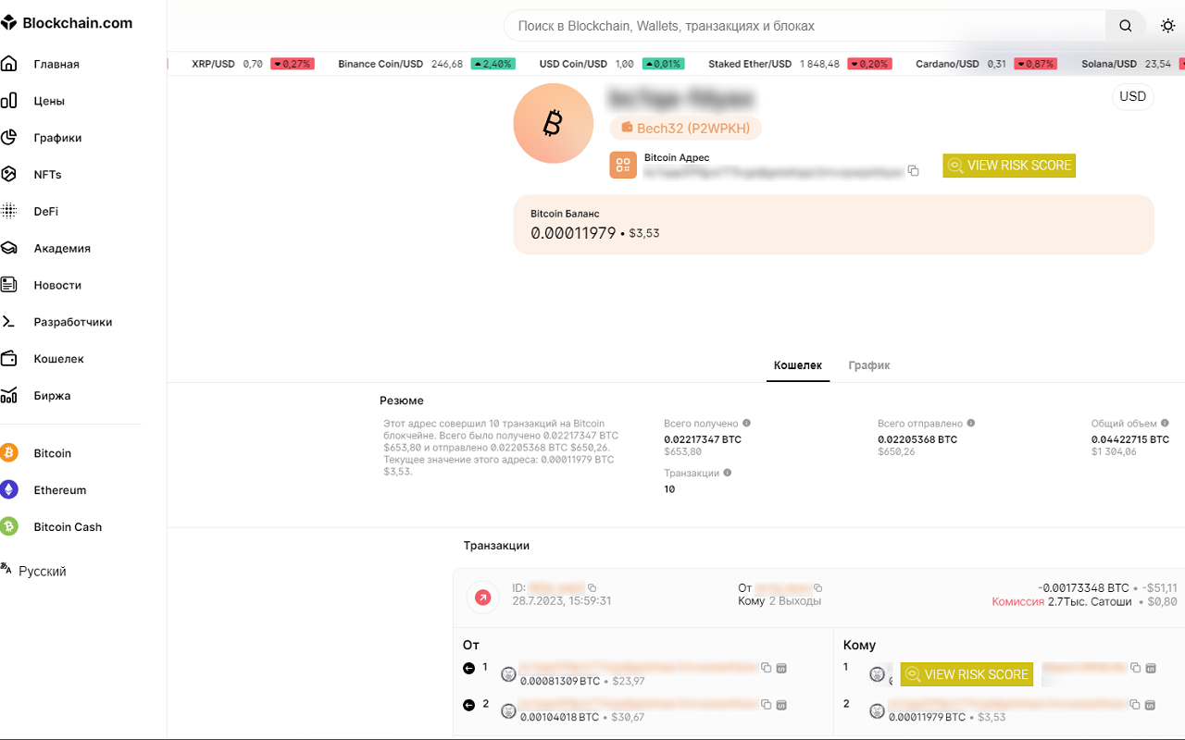
Task: Open input 1 details via square icon
Action: point(781,668)
